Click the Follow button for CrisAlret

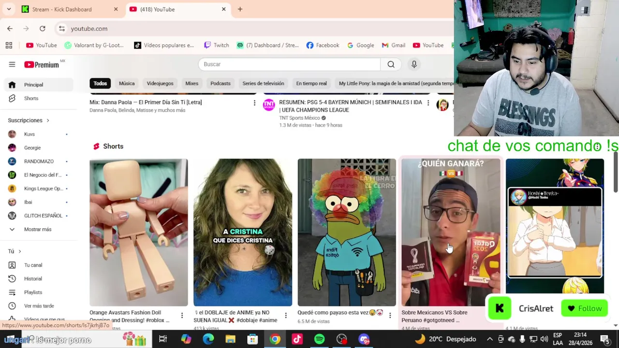pos(584,308)
